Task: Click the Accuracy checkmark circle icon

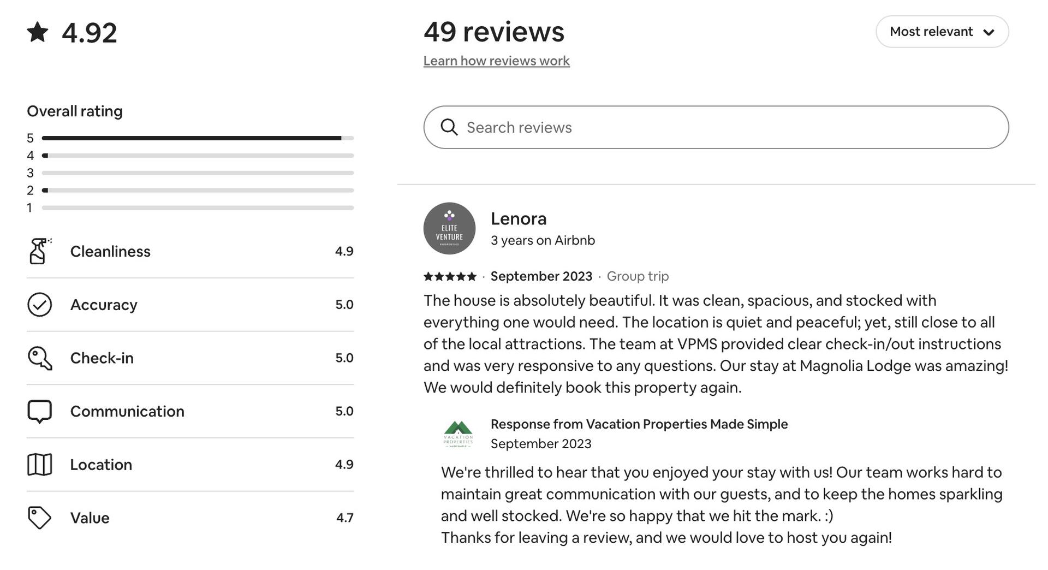Action: (39, 305)
